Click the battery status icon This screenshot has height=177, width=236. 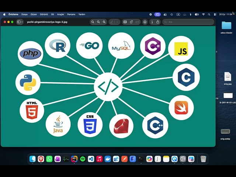pyautogui.click(x=197, y=14)
